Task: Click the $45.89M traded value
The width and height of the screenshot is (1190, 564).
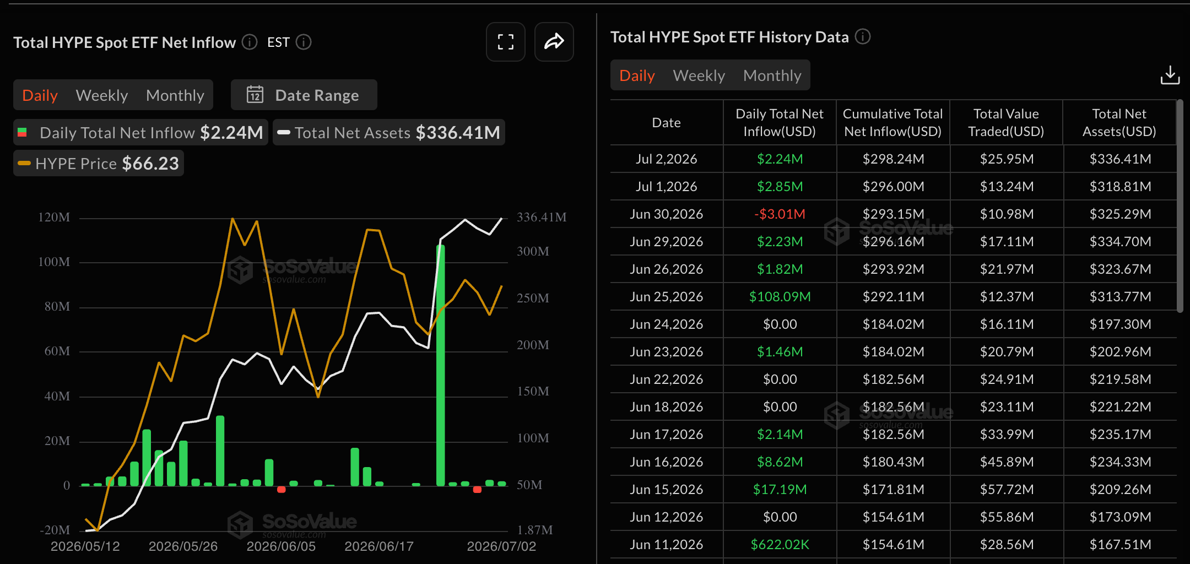Action: 1007,462
